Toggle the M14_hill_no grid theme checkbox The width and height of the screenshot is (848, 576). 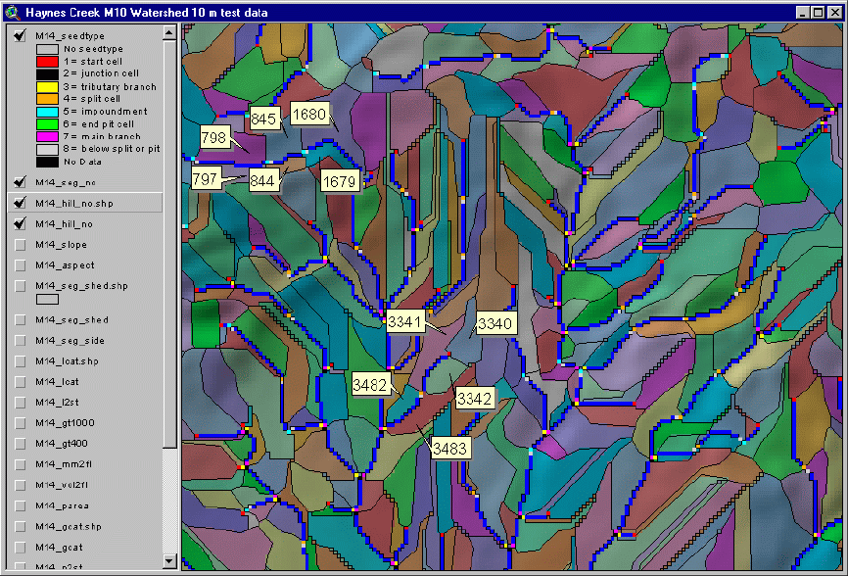20,223
